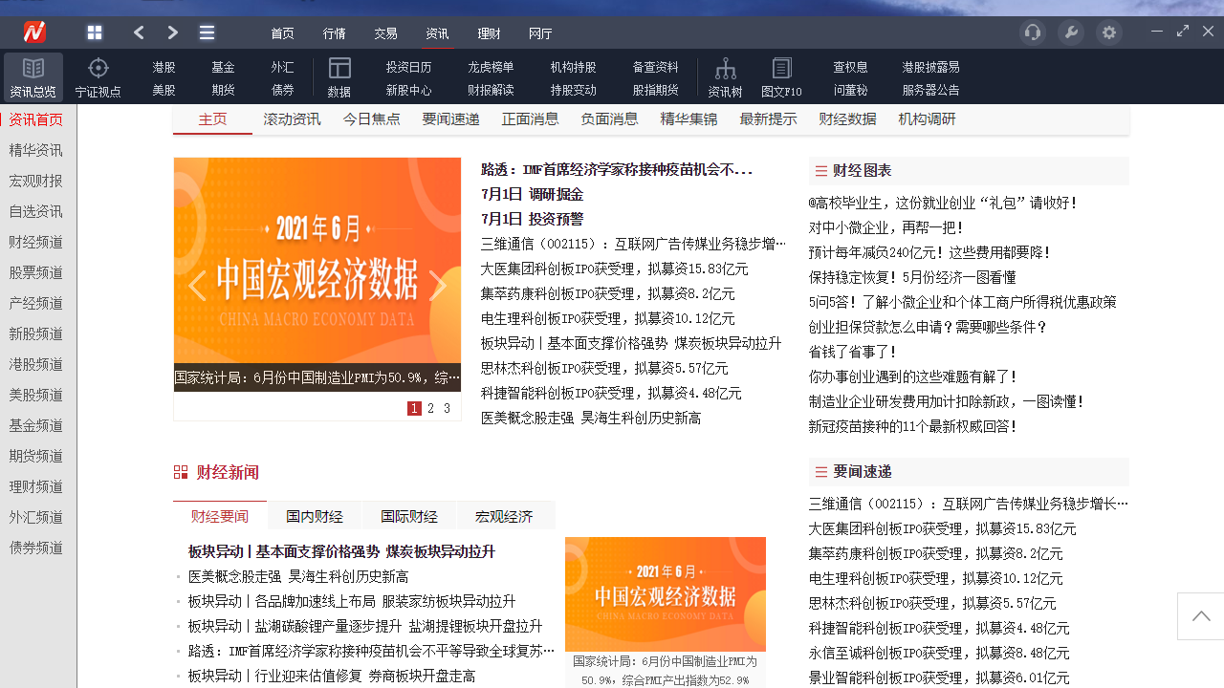The image size is (1224, 688).
Task: Open the wrench tools icon
Action: 1070,32
